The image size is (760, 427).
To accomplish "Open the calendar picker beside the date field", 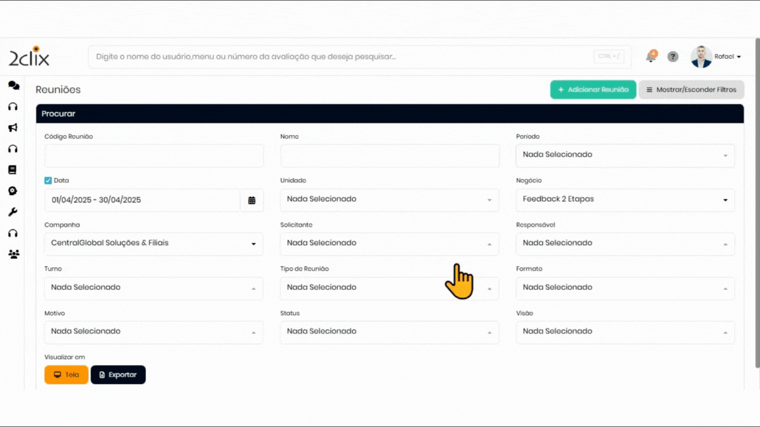I will point(252,200).
